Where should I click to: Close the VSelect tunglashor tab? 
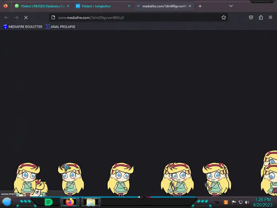click(129, 6)
